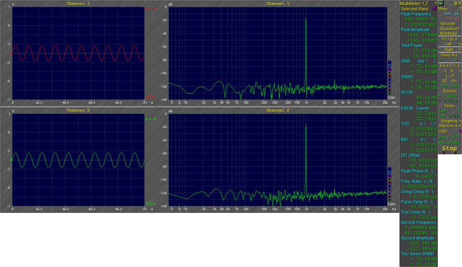
Task: Click the Second Frequency label
Action: 418,222
